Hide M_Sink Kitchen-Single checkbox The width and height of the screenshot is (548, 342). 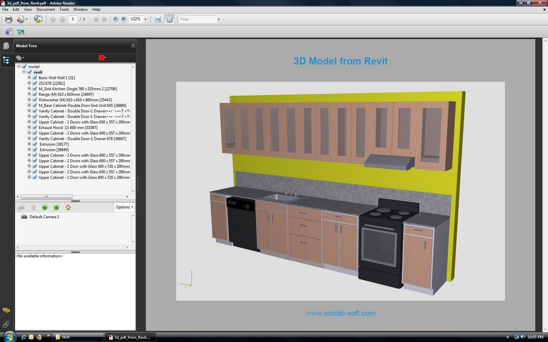(x=35, y=89)
